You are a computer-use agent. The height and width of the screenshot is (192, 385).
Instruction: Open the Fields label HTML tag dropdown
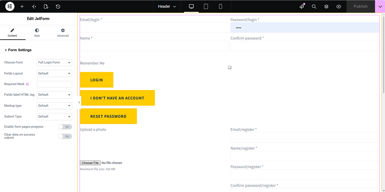coord(55,95)
